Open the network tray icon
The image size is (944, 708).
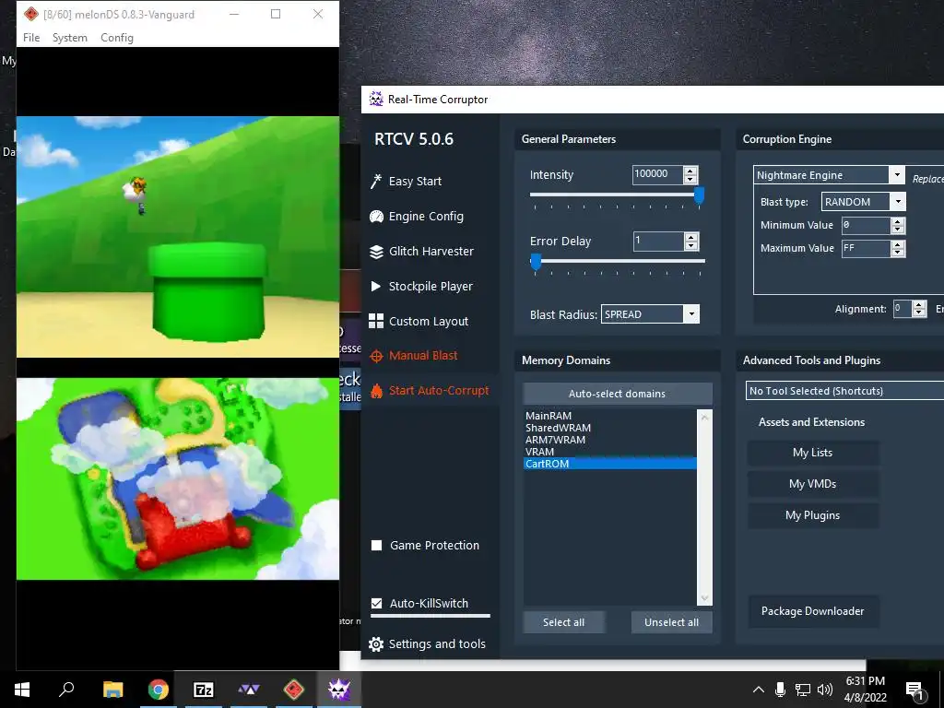(803, 690)
